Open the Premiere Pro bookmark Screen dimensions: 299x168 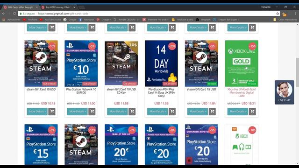156,20
